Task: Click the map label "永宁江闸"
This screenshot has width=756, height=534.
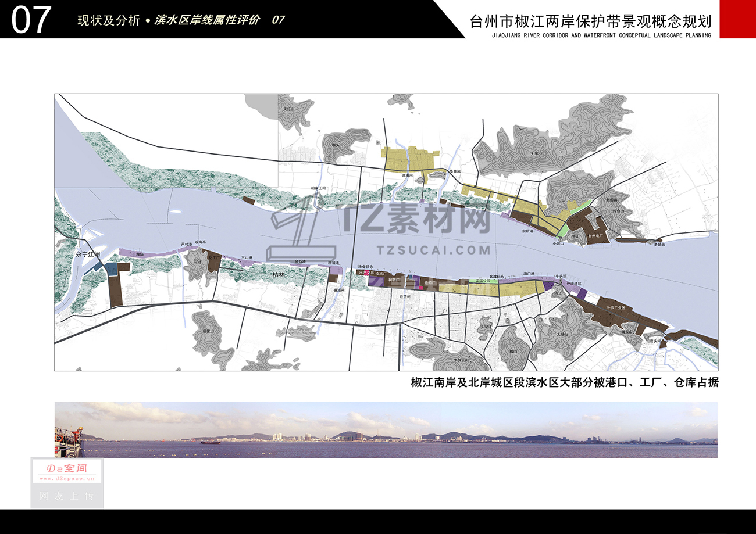Action: point(88,255)
